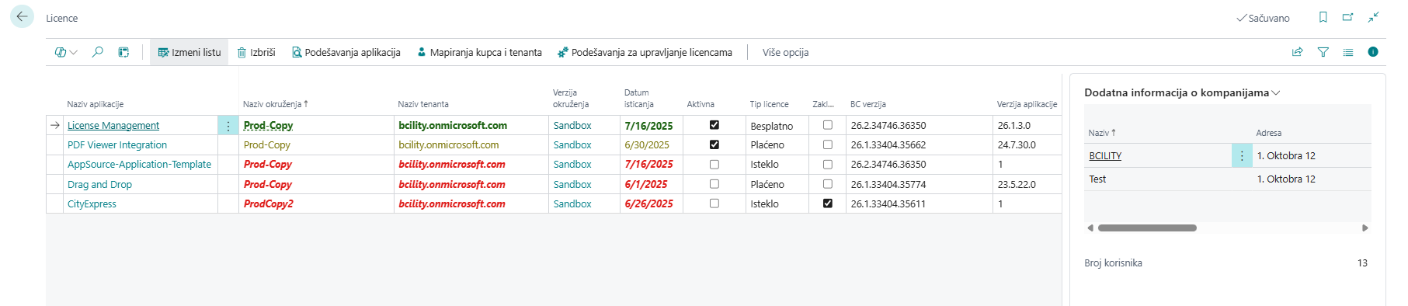
Task: Toggle Aktivna checkbox for CityExpress
Action: point(714,203)
